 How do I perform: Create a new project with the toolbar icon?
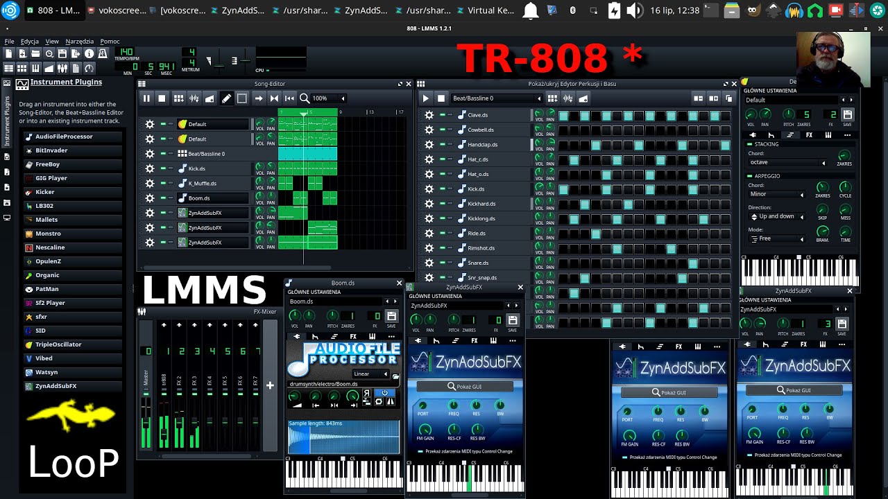[x=9, y=53]
